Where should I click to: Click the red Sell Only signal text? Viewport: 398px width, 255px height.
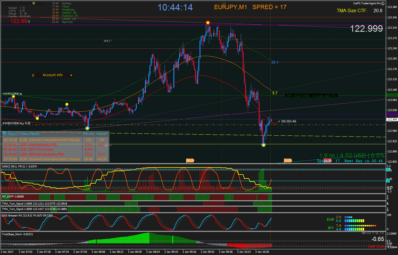[x=376, y=246]
